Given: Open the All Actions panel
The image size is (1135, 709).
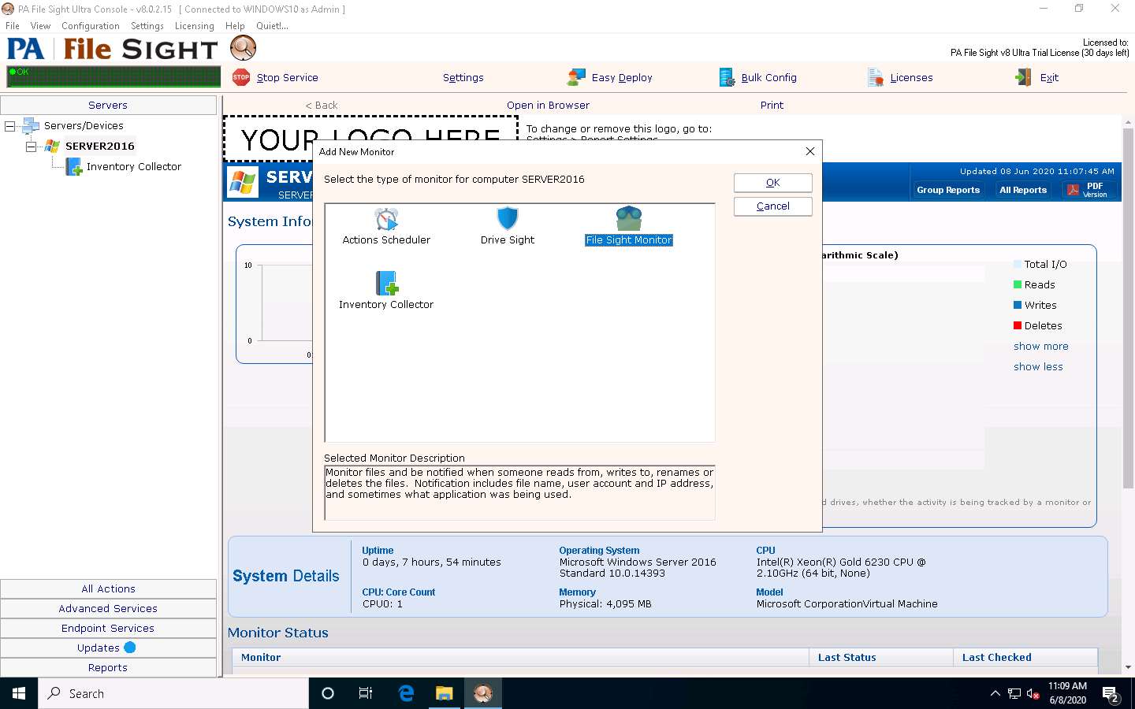Looking at the screenshot, I should (109, 588).
